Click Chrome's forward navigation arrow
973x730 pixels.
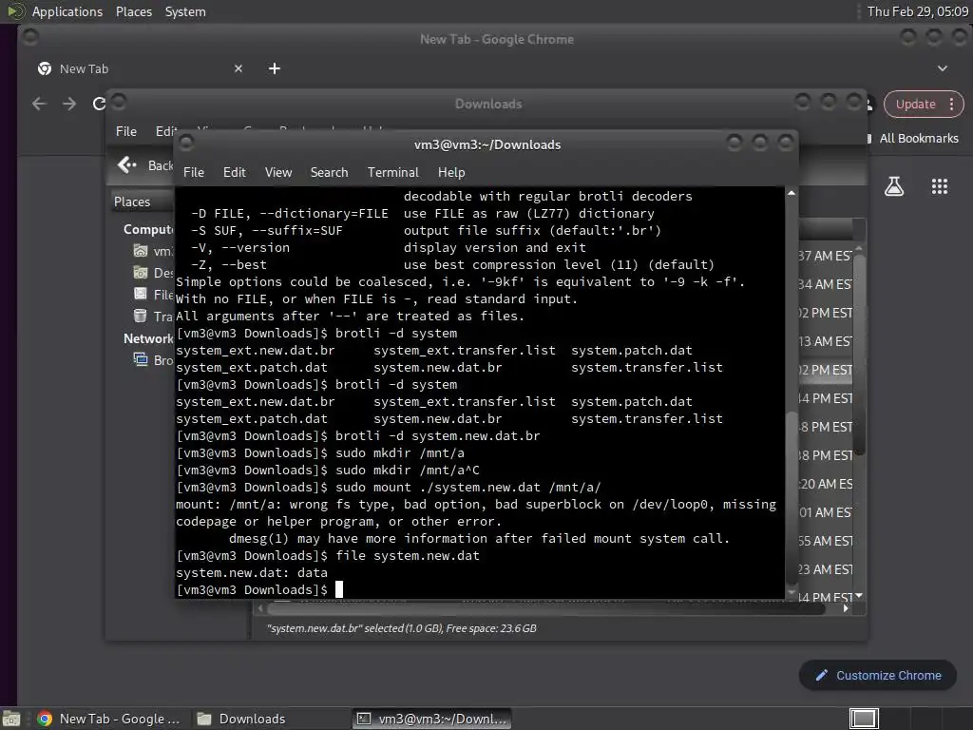69,104
